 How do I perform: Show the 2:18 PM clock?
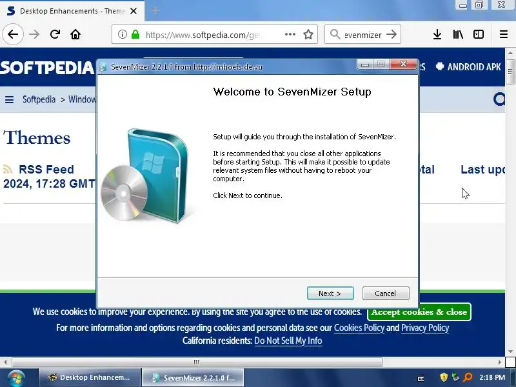point(491,377)
